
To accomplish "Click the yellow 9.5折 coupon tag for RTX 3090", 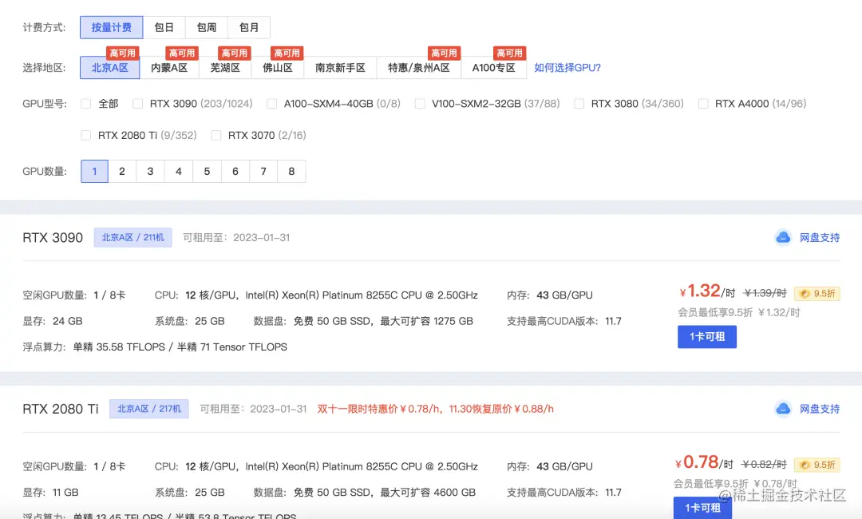I will click(817, 293).
